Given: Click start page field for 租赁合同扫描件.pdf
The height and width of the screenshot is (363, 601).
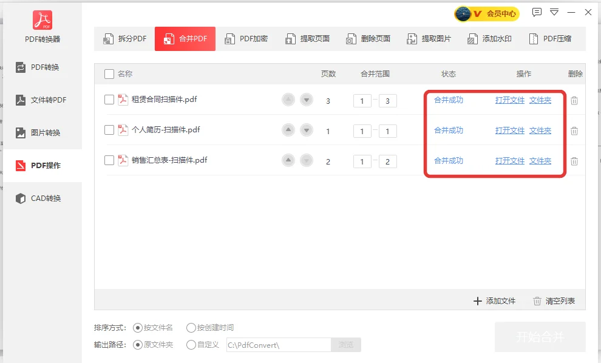Looking at the screenshot, I should point(362,101).
